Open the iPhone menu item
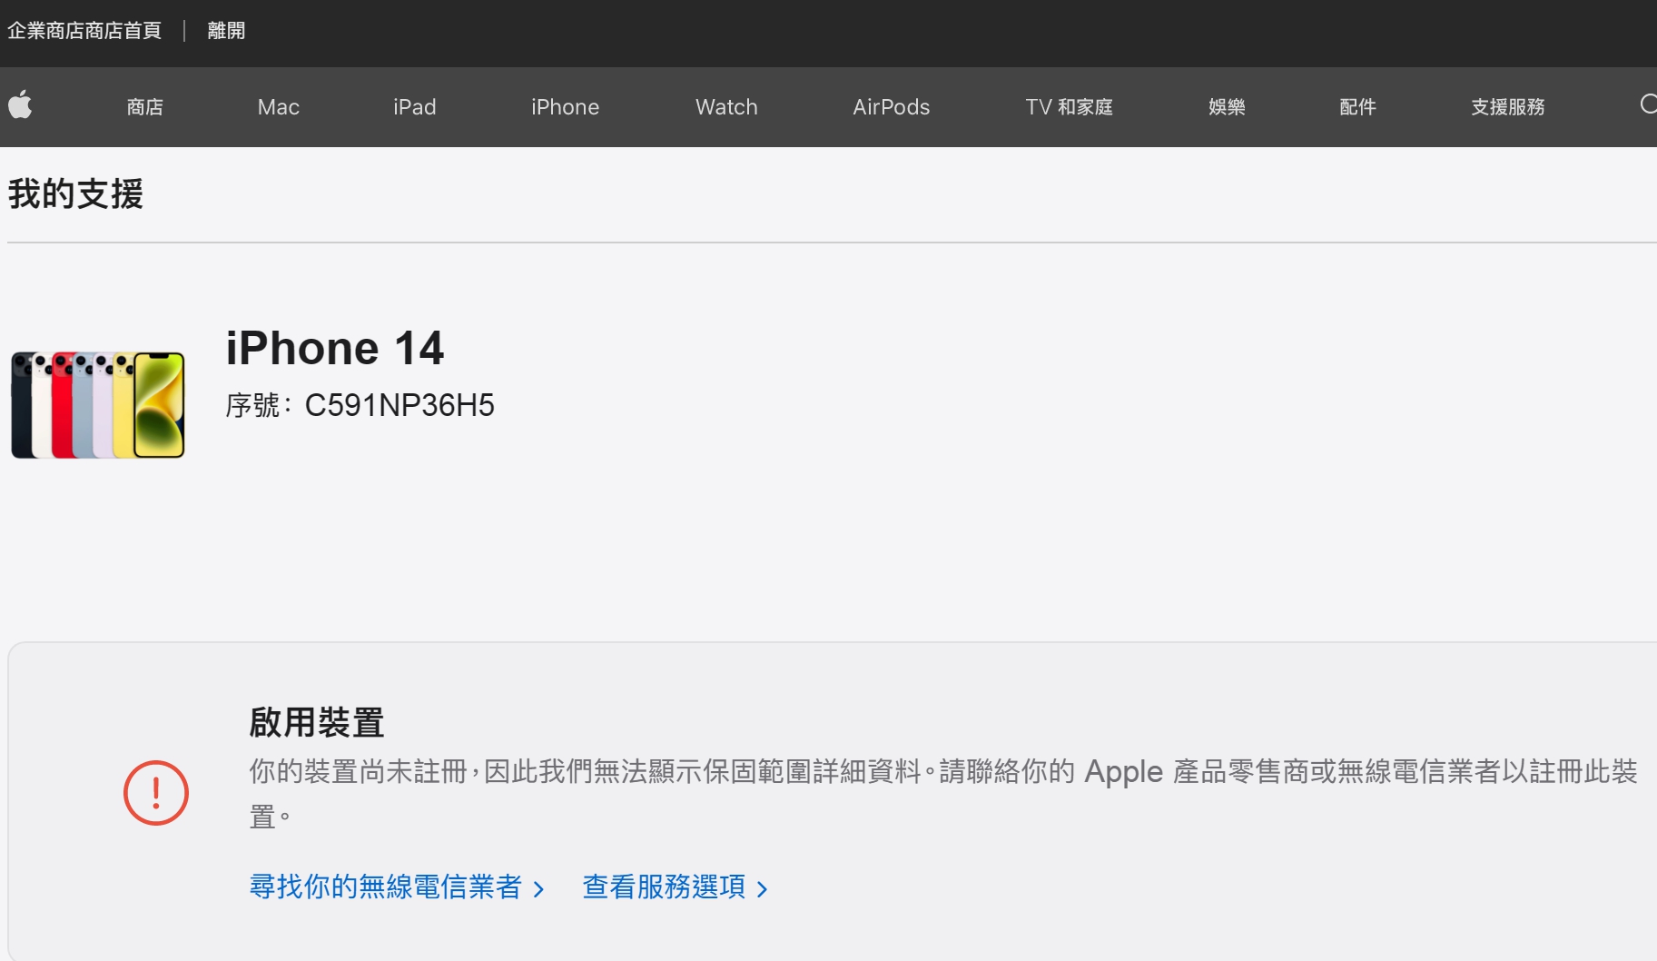 566,107
